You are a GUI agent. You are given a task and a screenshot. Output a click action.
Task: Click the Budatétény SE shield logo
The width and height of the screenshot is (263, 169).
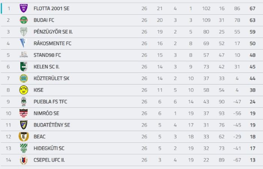24,125
